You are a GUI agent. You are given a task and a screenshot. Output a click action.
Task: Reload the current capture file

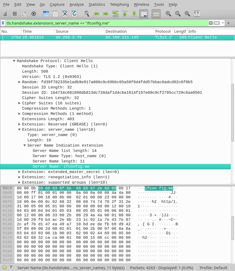[74, 14]
